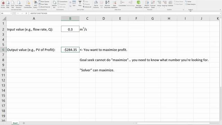Click Remove Duplicates
This screenshot has width=222, height=125.
107,5
